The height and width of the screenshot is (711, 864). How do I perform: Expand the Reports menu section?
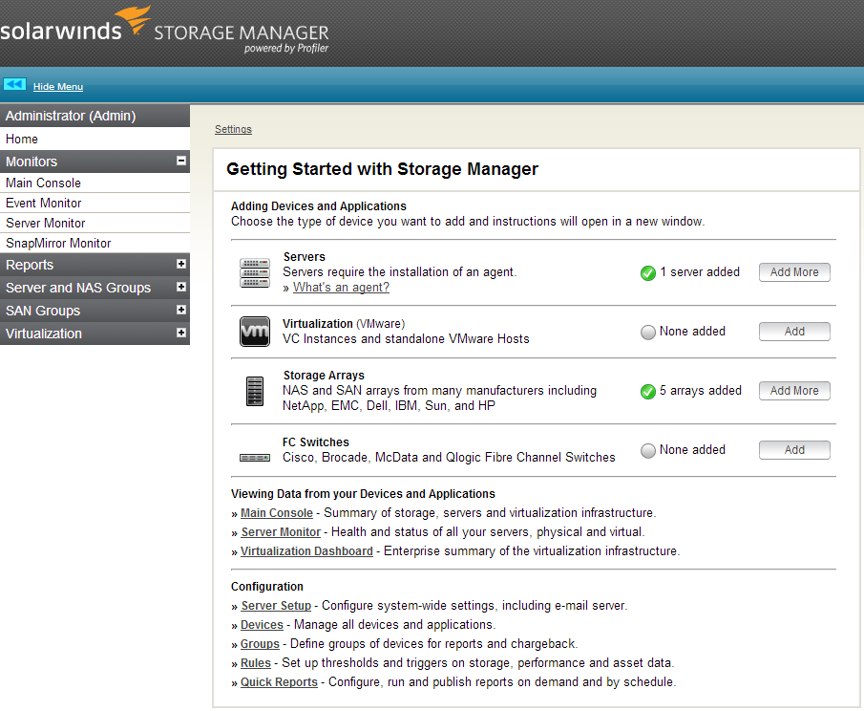pyautogui.click(x=181, y=265)
